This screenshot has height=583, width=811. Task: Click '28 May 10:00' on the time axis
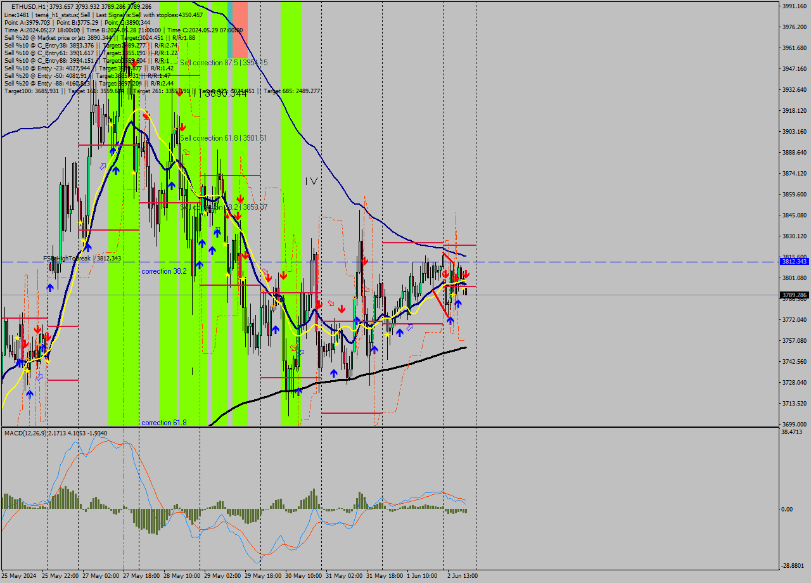click(x=182, y=576)
